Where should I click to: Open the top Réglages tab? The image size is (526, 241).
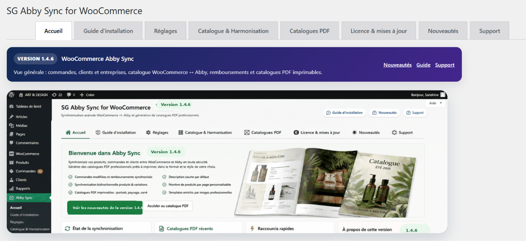coord(165,31)
